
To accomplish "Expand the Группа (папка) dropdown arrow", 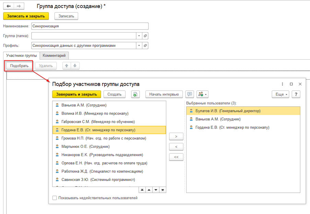I will coord(139,36).
